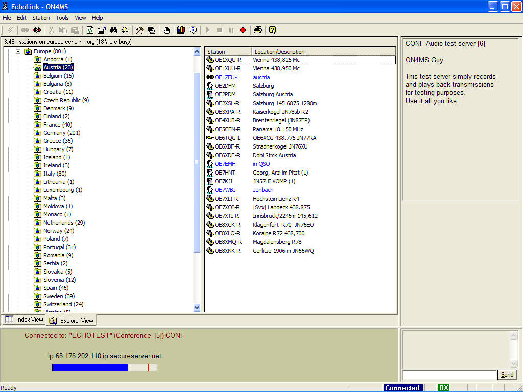Sort by the Station column header
The width and height of the screenshot is (523, 392).
pos(228,52)
